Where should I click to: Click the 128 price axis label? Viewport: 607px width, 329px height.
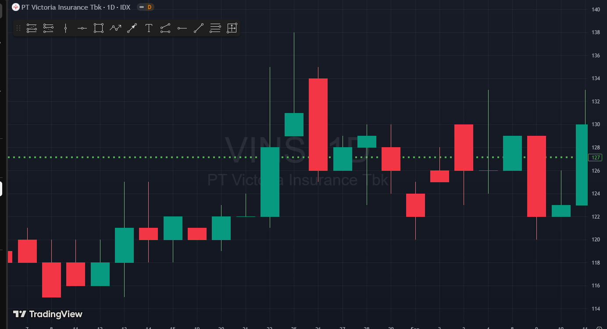tap(596, 147)
